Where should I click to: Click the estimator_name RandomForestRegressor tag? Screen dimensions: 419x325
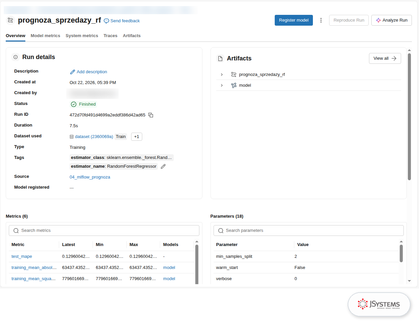[114, 166]
